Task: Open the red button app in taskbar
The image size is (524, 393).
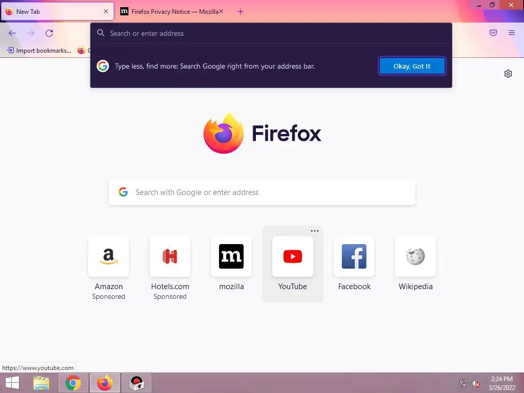Action: pos(137,383)
